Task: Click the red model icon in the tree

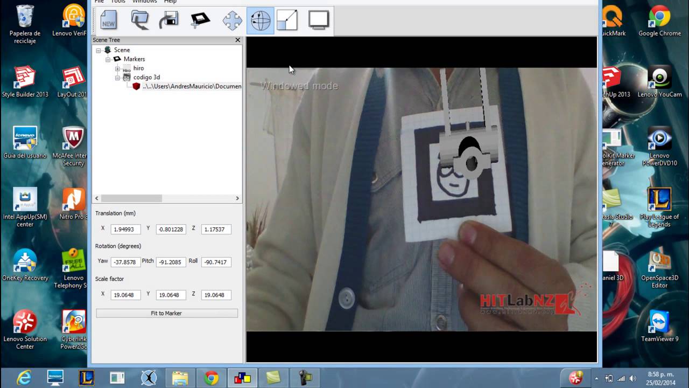Action: click(x=136, y=86)
